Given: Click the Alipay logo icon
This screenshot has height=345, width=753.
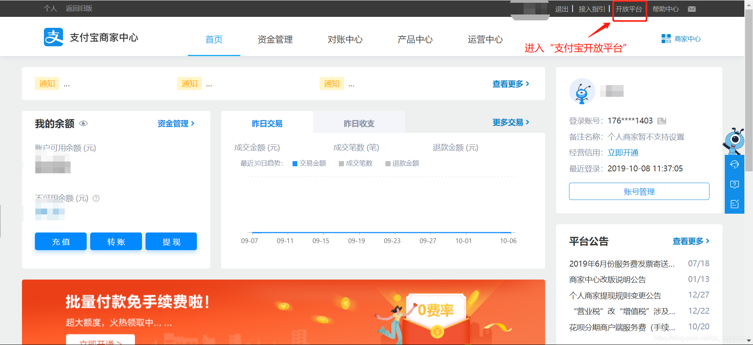Looking at the screenshot, I should (x=53, y=37).
